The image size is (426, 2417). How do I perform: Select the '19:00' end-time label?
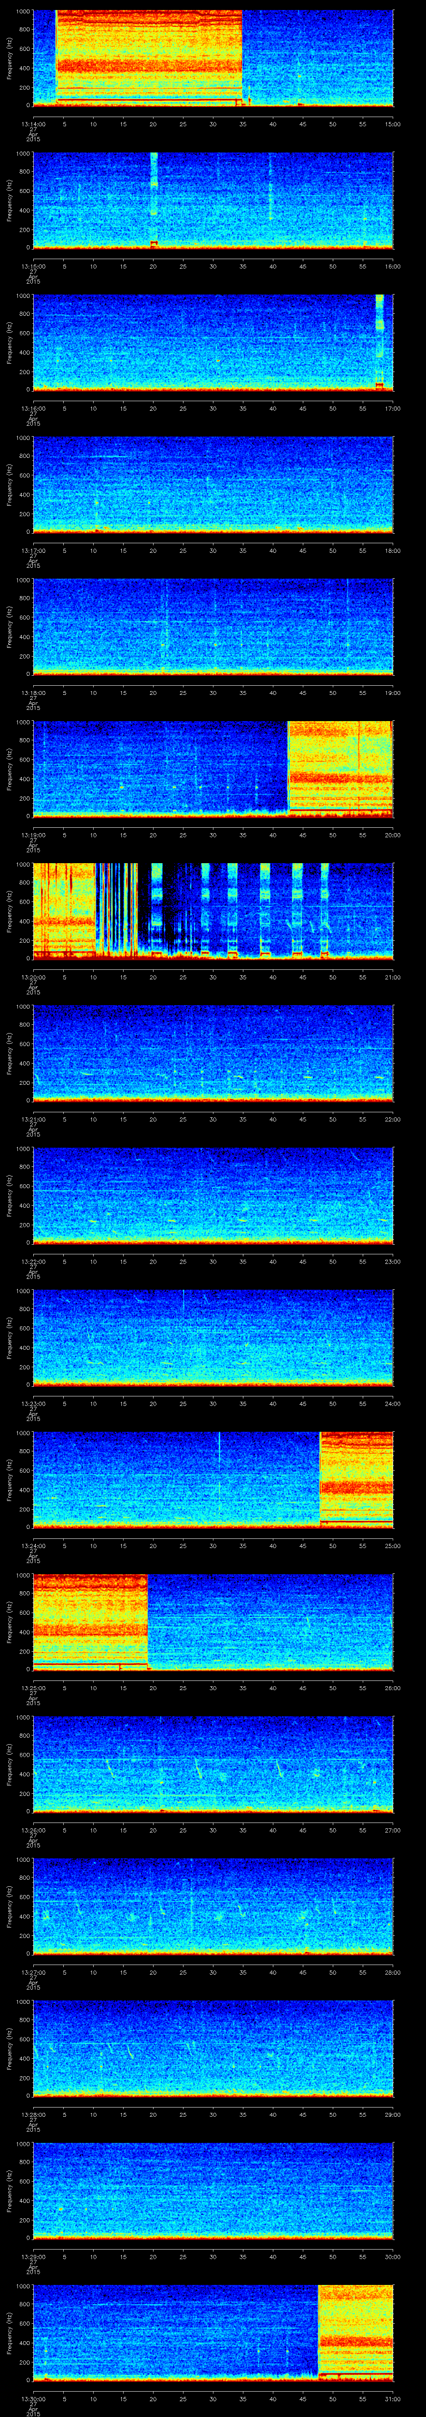click(393, 692)
